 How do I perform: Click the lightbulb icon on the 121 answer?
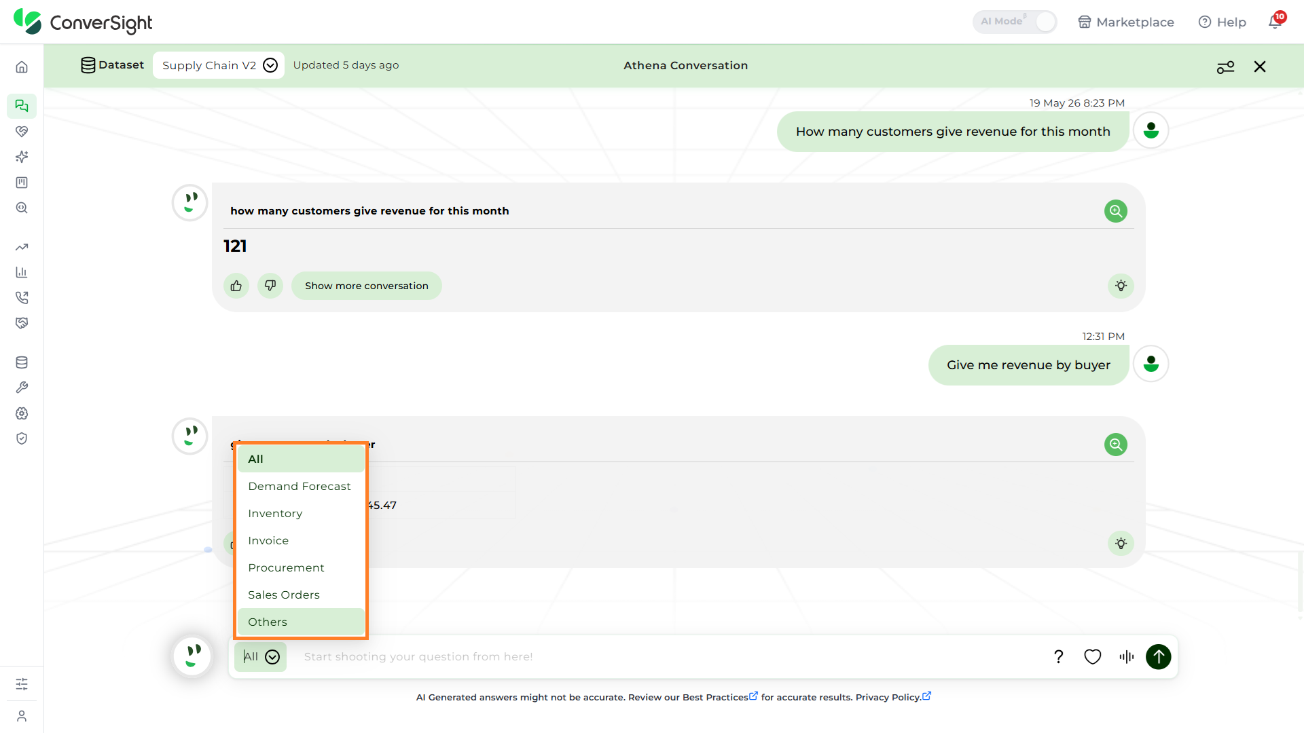1121,286
